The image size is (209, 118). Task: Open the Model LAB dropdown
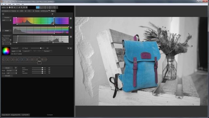point(12,73)
